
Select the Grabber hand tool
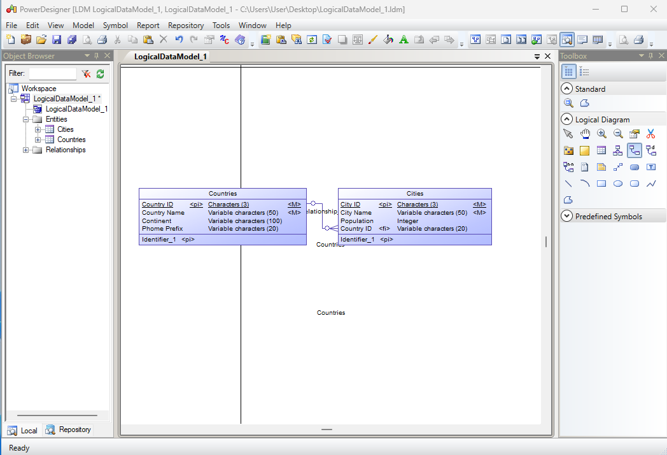(585, 134)
